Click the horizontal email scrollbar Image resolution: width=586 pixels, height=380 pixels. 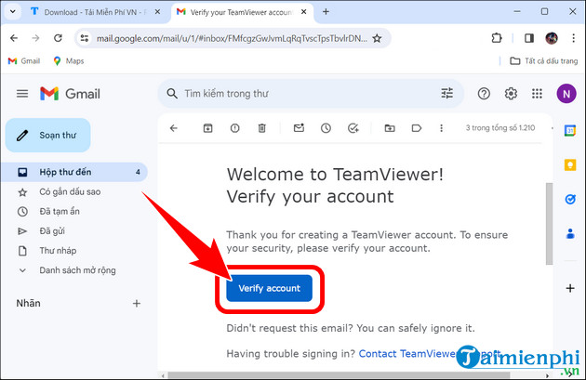[x=339, y=375]
